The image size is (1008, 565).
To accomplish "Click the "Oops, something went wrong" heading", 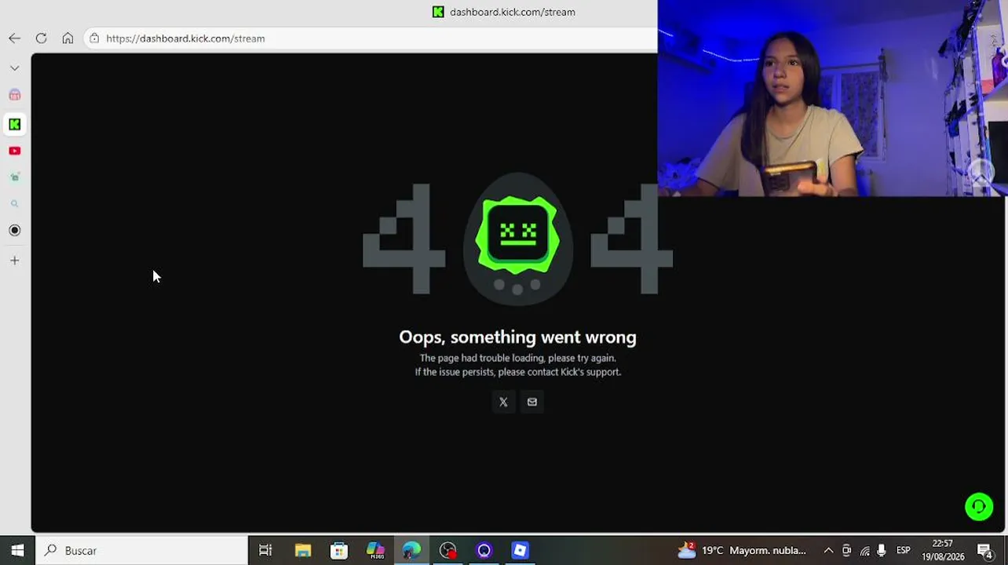I will pyautogui.click(x=517, y=337).
